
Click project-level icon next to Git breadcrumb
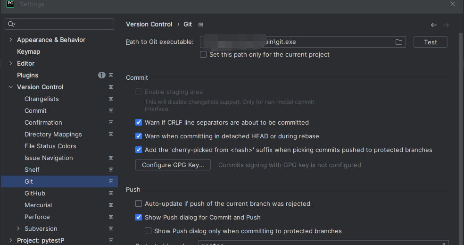pyautogui.click(x=200, y=25)
